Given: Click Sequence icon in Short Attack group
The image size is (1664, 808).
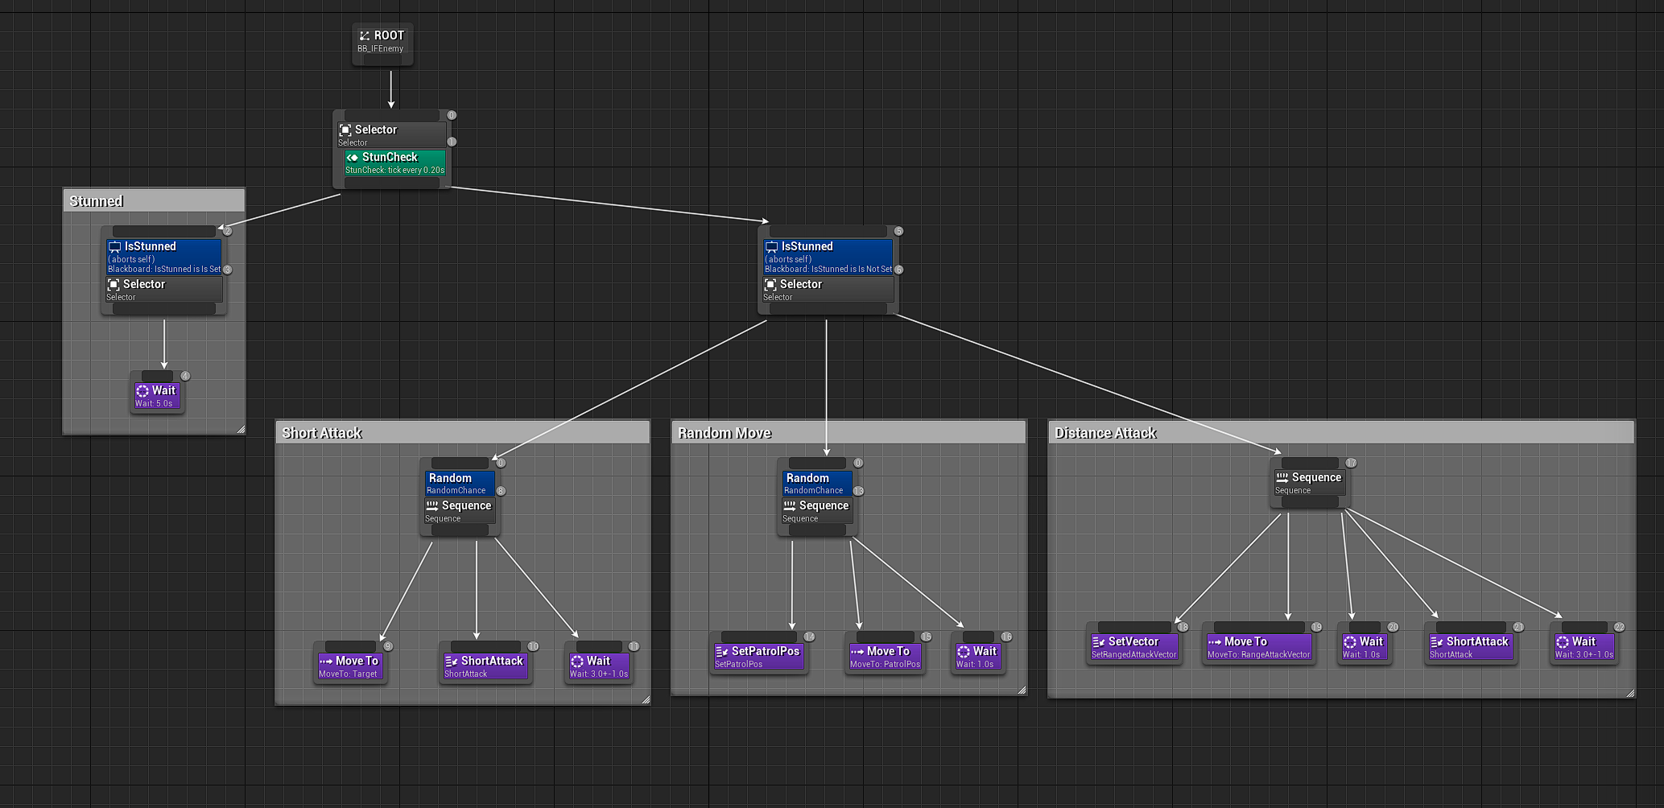Looking at the screenshot, I should (x=432, y=506).
